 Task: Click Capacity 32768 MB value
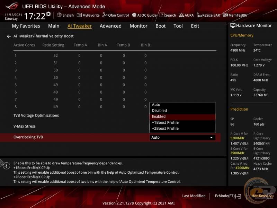point(261,95)
